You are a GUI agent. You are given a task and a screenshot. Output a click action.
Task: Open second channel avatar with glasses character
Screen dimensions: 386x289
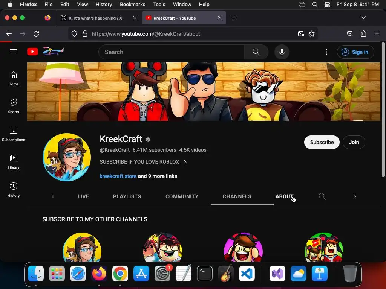tap(162, 247)
